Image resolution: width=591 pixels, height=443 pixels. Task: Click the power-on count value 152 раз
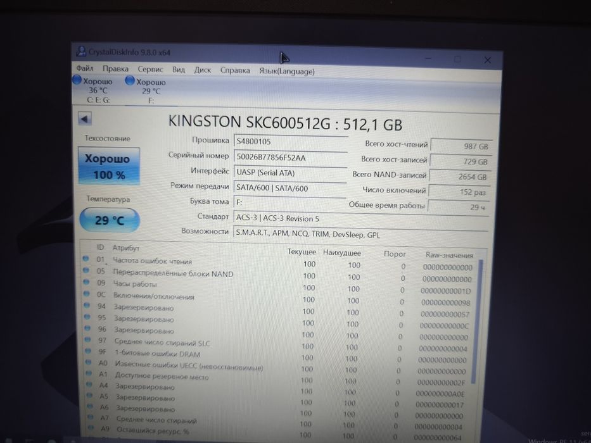coord(459,192)
